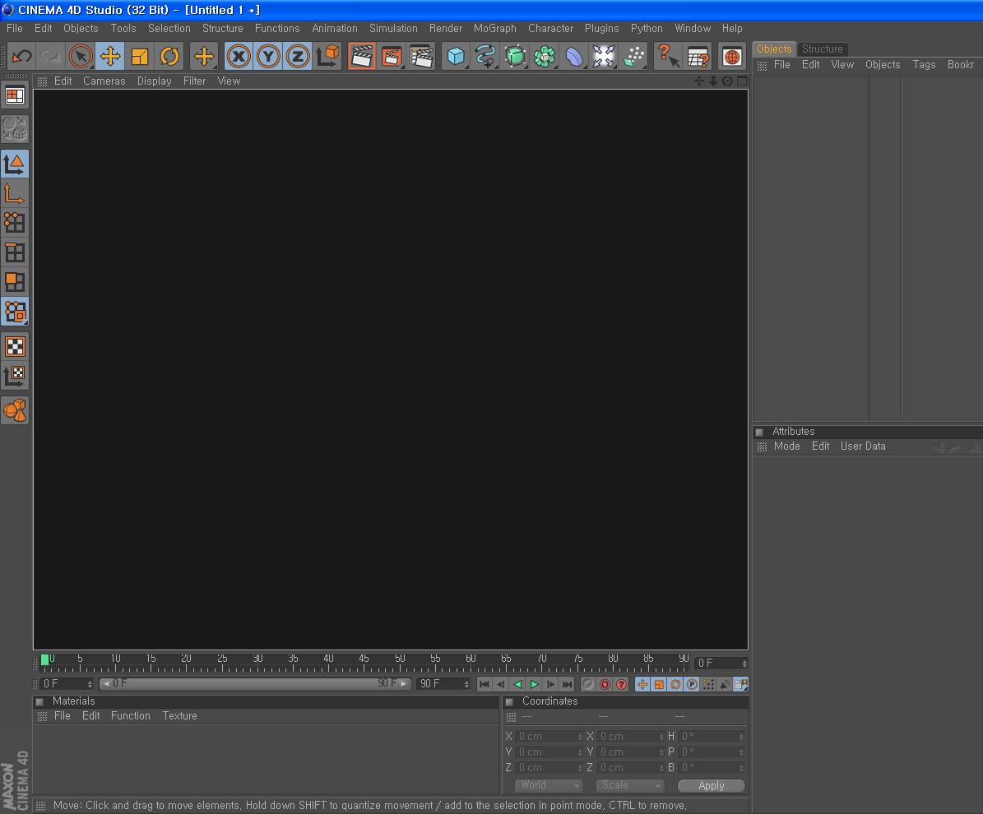
Task: Toggle Y axis lock
Action: (x=267, y=57)
